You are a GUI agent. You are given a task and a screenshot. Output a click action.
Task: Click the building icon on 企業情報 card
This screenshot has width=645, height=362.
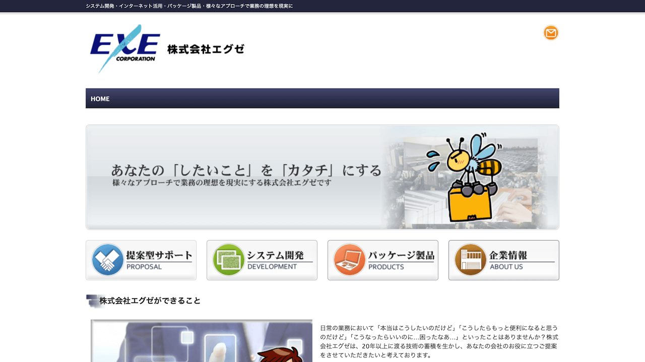(469, 260)
